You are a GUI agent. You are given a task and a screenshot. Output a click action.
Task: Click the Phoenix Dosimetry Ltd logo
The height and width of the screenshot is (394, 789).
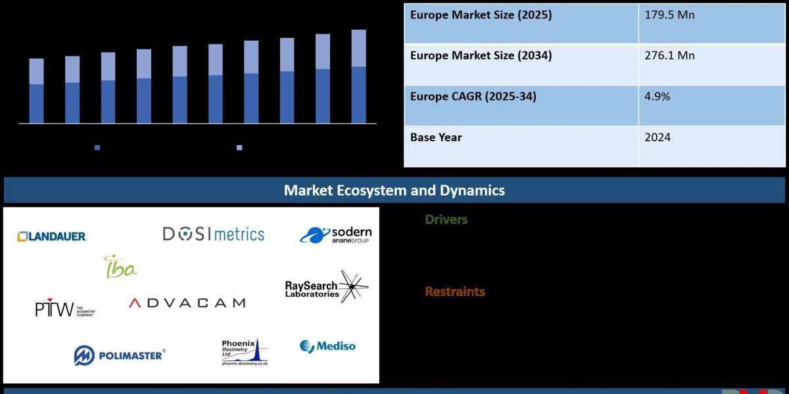click(x=245, y=352)
